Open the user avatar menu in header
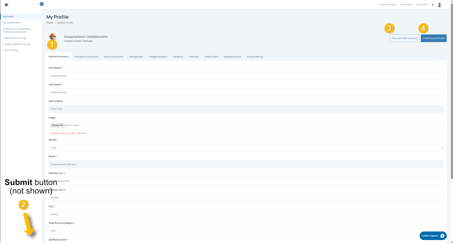The image size is (453, 243). (x=440, y=5)
